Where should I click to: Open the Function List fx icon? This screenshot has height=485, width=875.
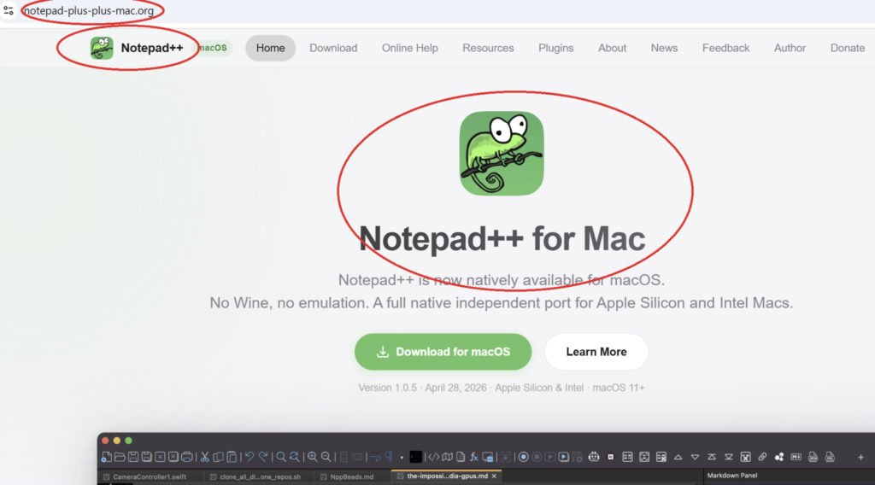[x=474, y=457]
